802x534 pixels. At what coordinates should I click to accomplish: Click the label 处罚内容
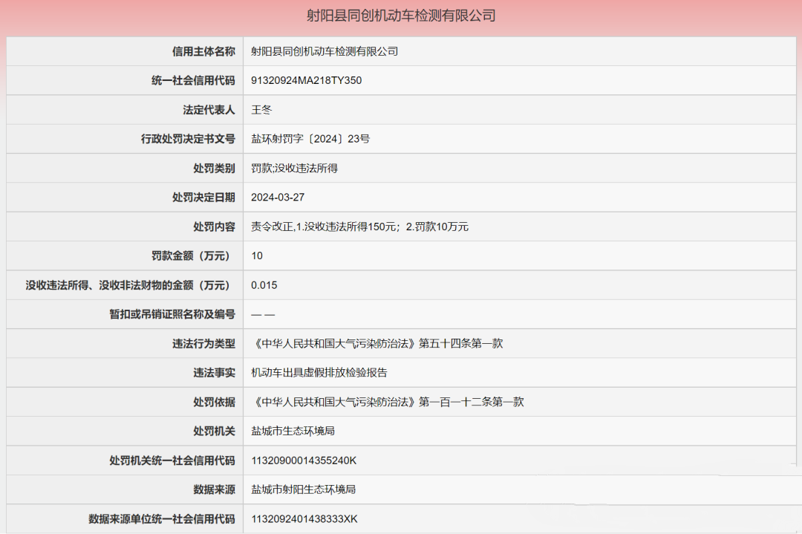pyautogui.click(x=214, y=226)
